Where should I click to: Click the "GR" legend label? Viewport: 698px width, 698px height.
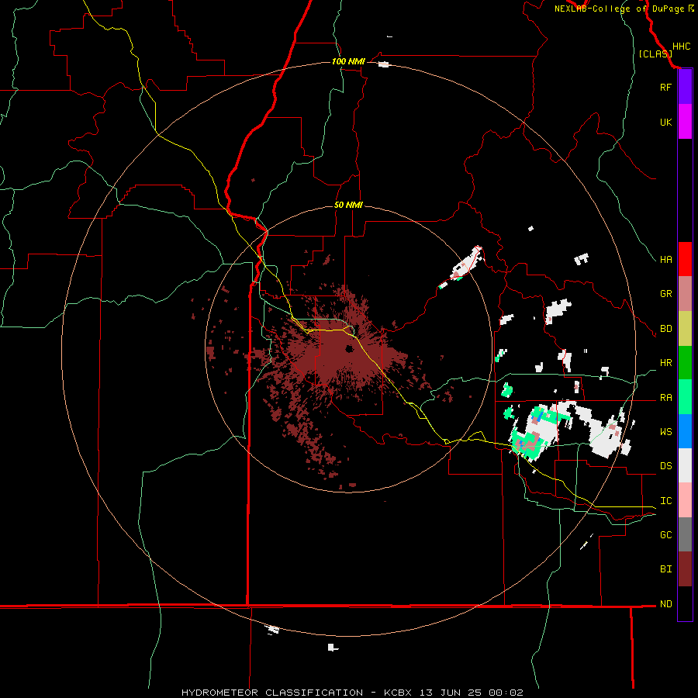pos(665,294)
